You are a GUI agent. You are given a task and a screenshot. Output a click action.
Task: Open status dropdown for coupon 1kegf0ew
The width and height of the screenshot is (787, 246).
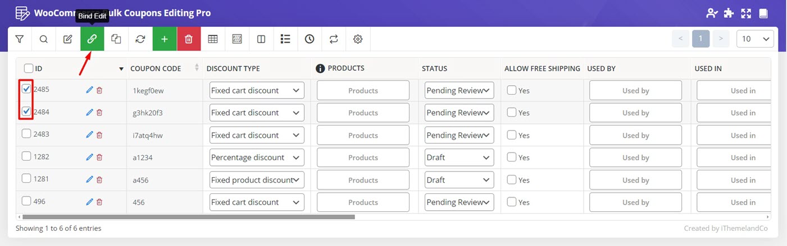(459, 90)
